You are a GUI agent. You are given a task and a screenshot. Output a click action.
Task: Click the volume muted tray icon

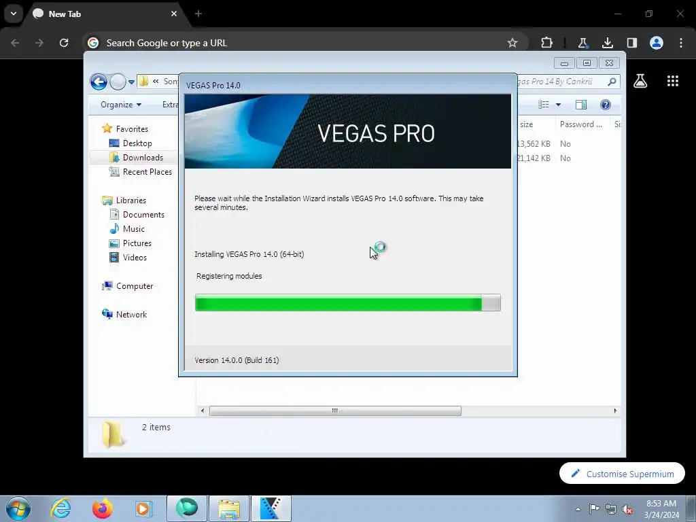tap(627, 509)
